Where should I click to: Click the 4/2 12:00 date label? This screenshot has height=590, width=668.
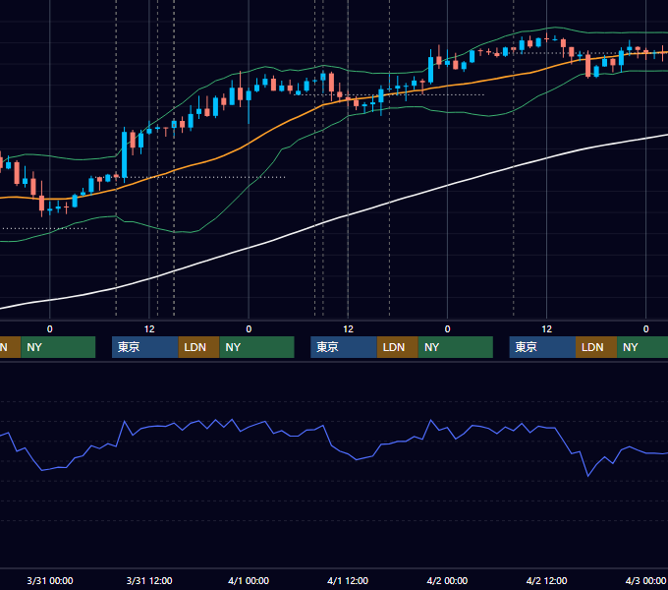[x=546, y=580]
